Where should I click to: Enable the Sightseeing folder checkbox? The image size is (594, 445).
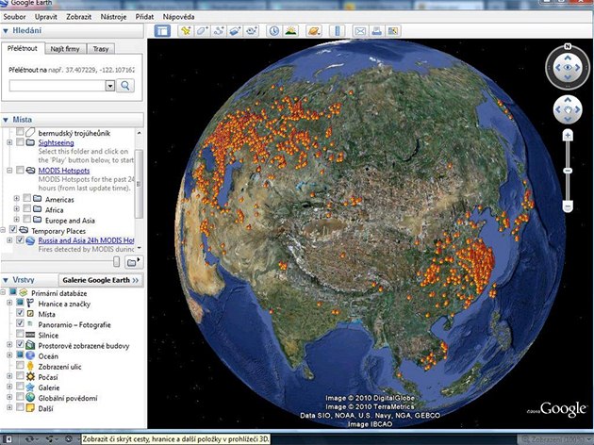[20, 142]
